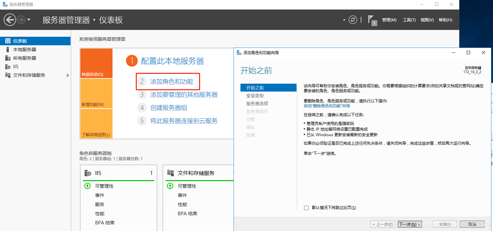Open the navigation history dropdown arrow
The image size is (493, 231).
[x=29, y=20]
